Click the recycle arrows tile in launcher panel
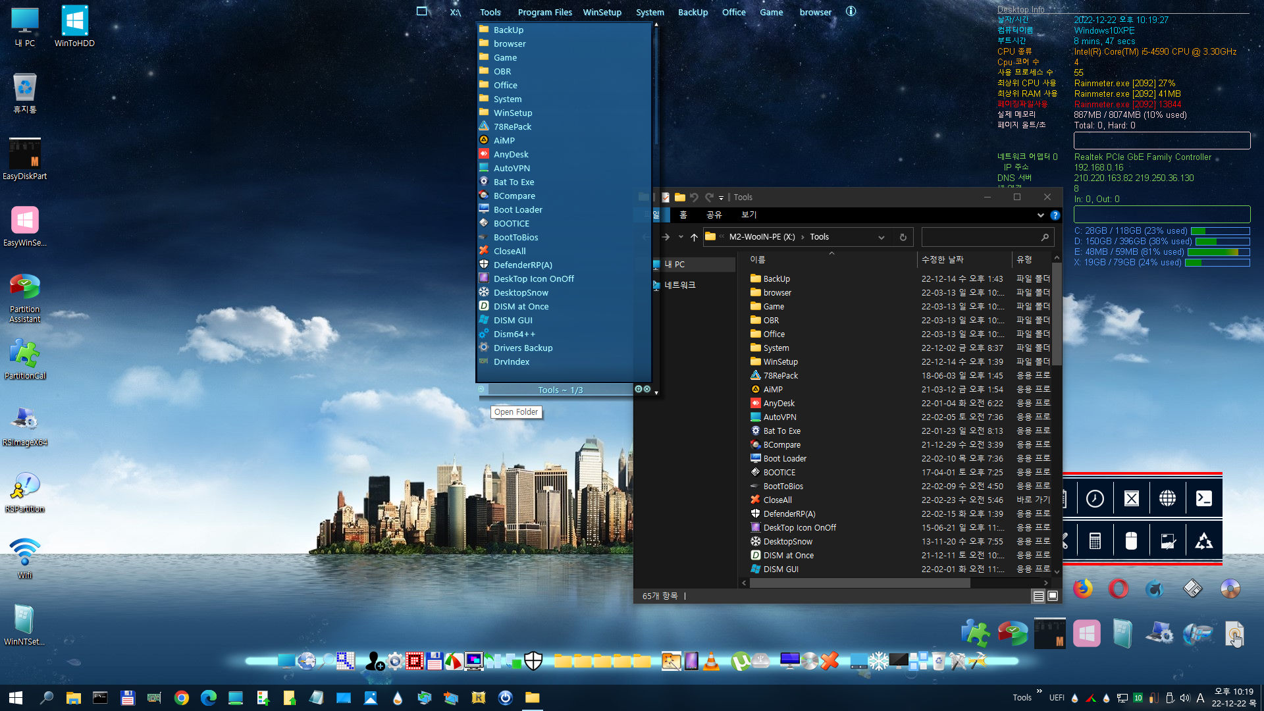 (x=1204, y=541)
